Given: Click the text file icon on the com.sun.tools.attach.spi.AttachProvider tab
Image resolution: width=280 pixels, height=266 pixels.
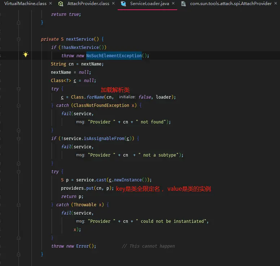Looking at the screenshot, I should pyautogui.click(x=183, y=4).
